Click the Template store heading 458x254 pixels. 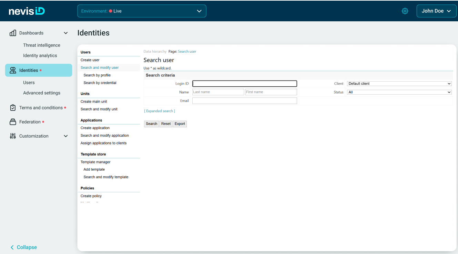tap(93, 154)
